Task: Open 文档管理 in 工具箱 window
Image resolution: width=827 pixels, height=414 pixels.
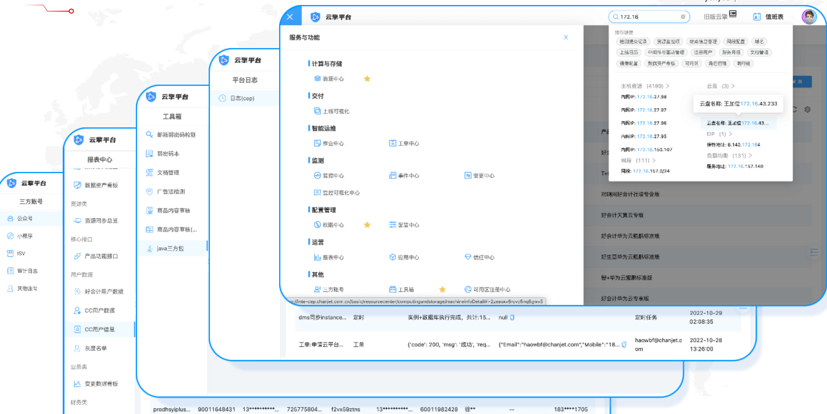Action: [x=163, y=173]
